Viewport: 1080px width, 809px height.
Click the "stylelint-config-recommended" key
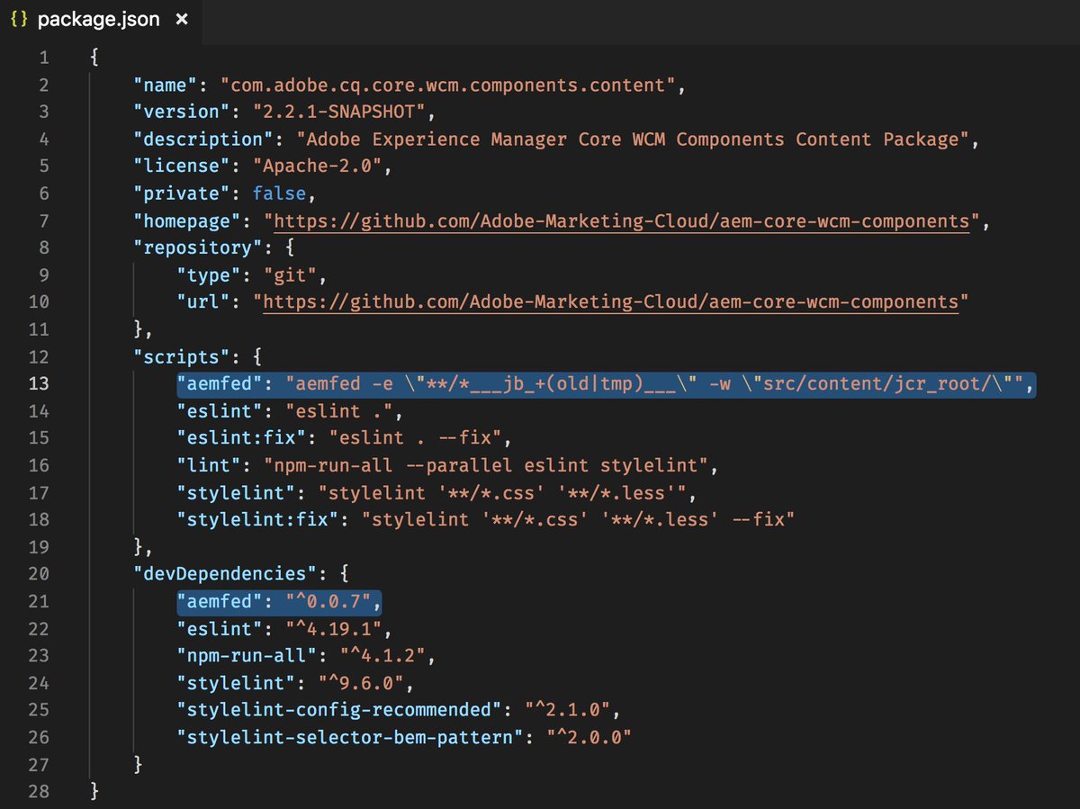(x=341, y=708)
